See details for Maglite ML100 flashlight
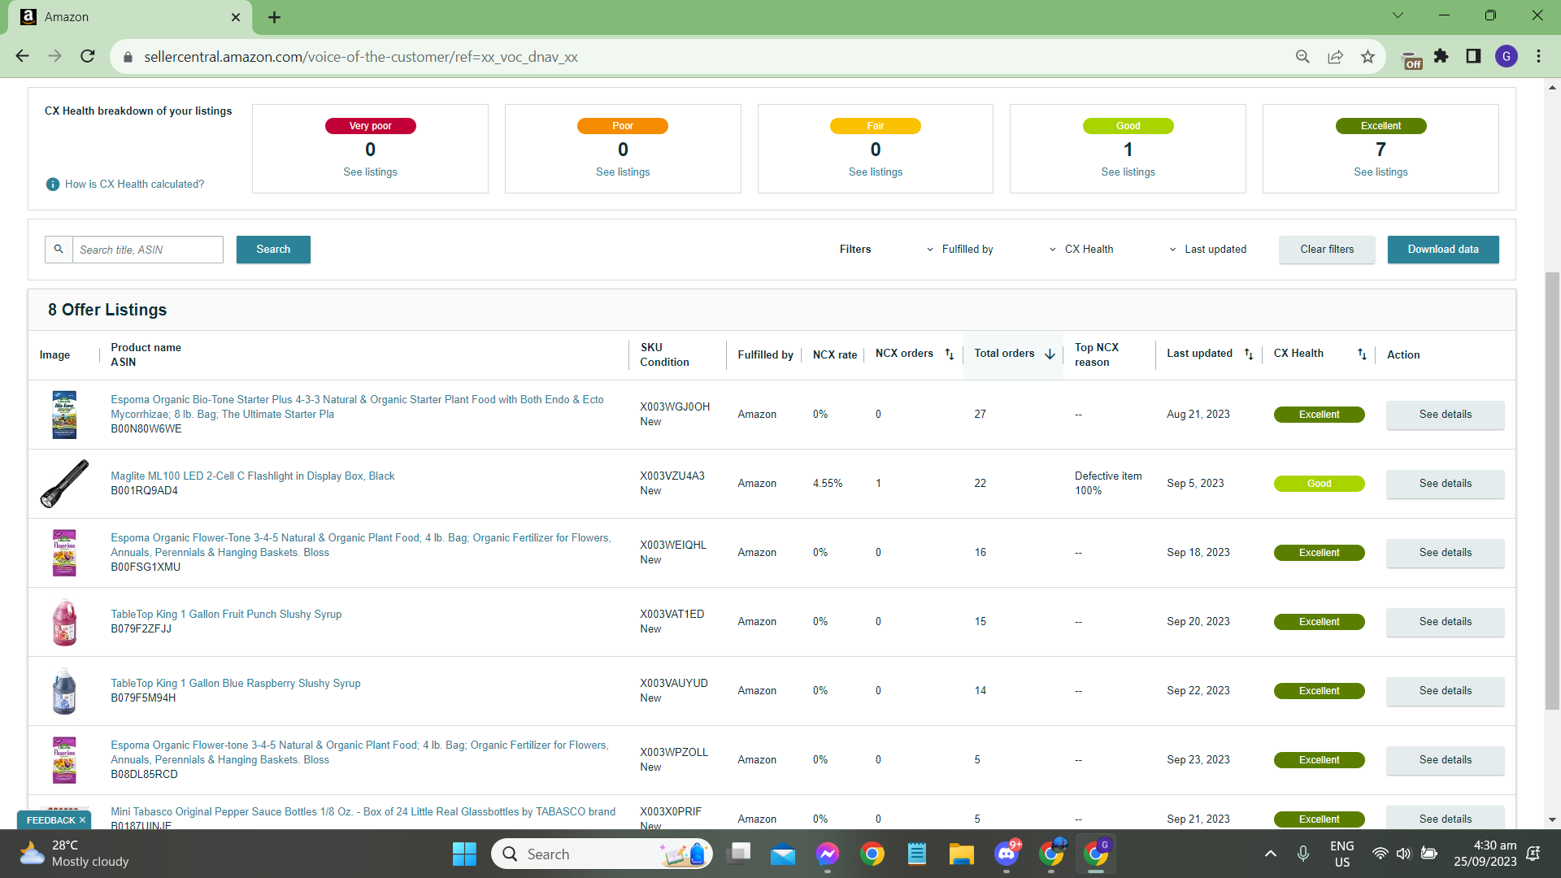This screenshot has height=878, width=1561. pos(1446,484)
